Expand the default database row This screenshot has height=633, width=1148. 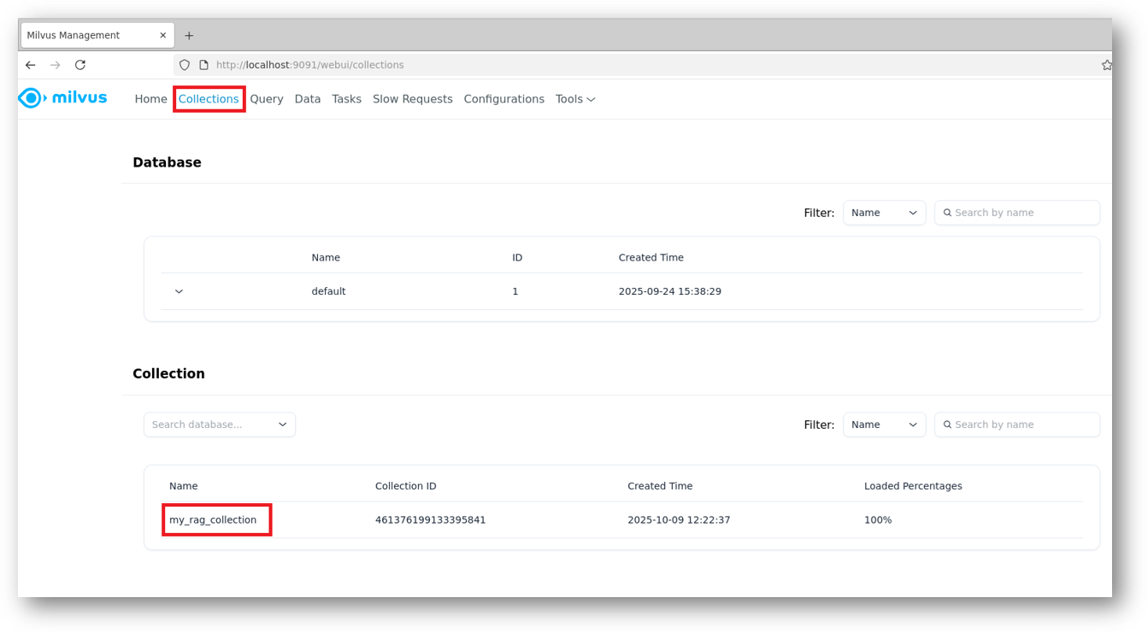(x=179, y=291)
